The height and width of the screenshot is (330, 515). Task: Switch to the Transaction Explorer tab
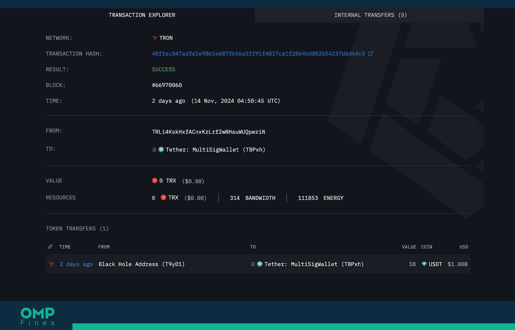(x=142, y=15)
